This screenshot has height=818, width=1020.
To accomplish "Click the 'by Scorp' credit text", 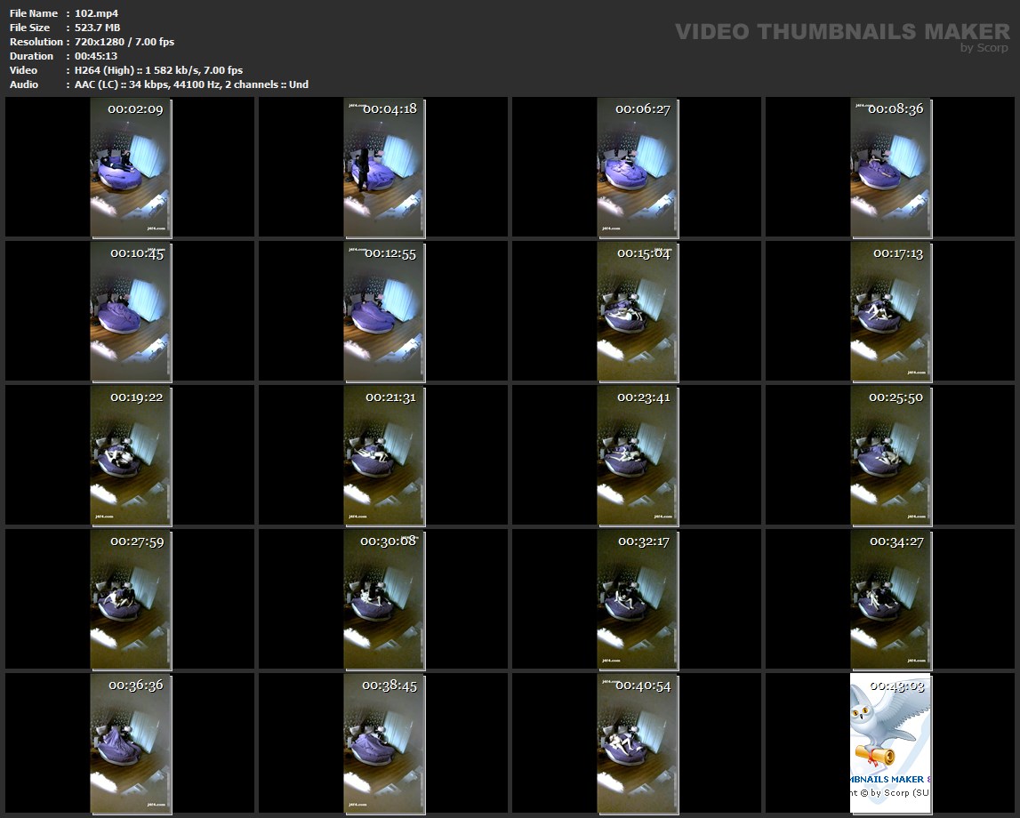I will (984, 47).
